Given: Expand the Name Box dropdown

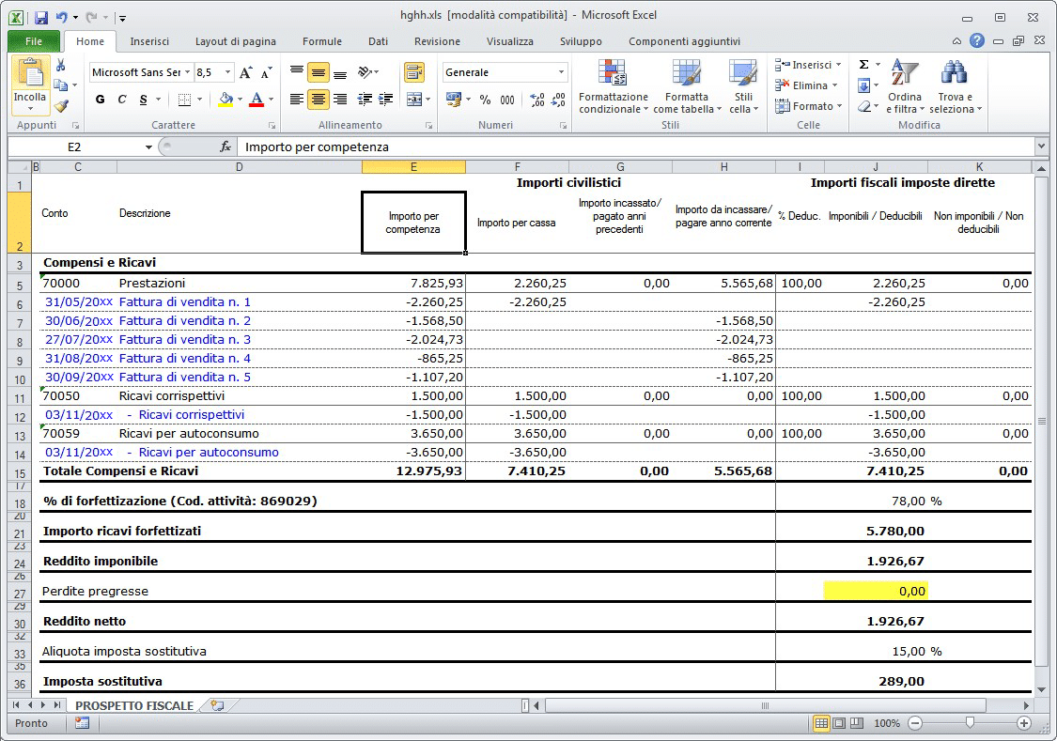Looking at the screenshot, I should 148,147.
